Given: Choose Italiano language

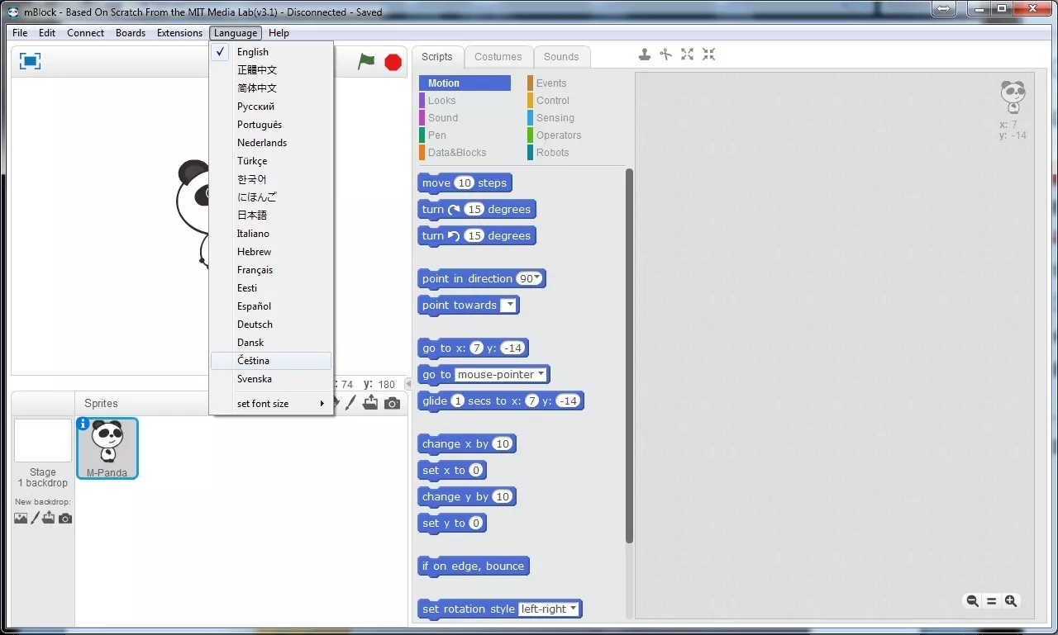Looking at the screenshot, I should [x=272, y=234].
